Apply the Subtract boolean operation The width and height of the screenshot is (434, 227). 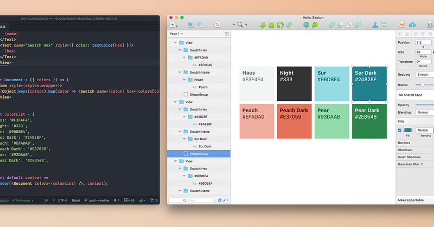point(341,25)
